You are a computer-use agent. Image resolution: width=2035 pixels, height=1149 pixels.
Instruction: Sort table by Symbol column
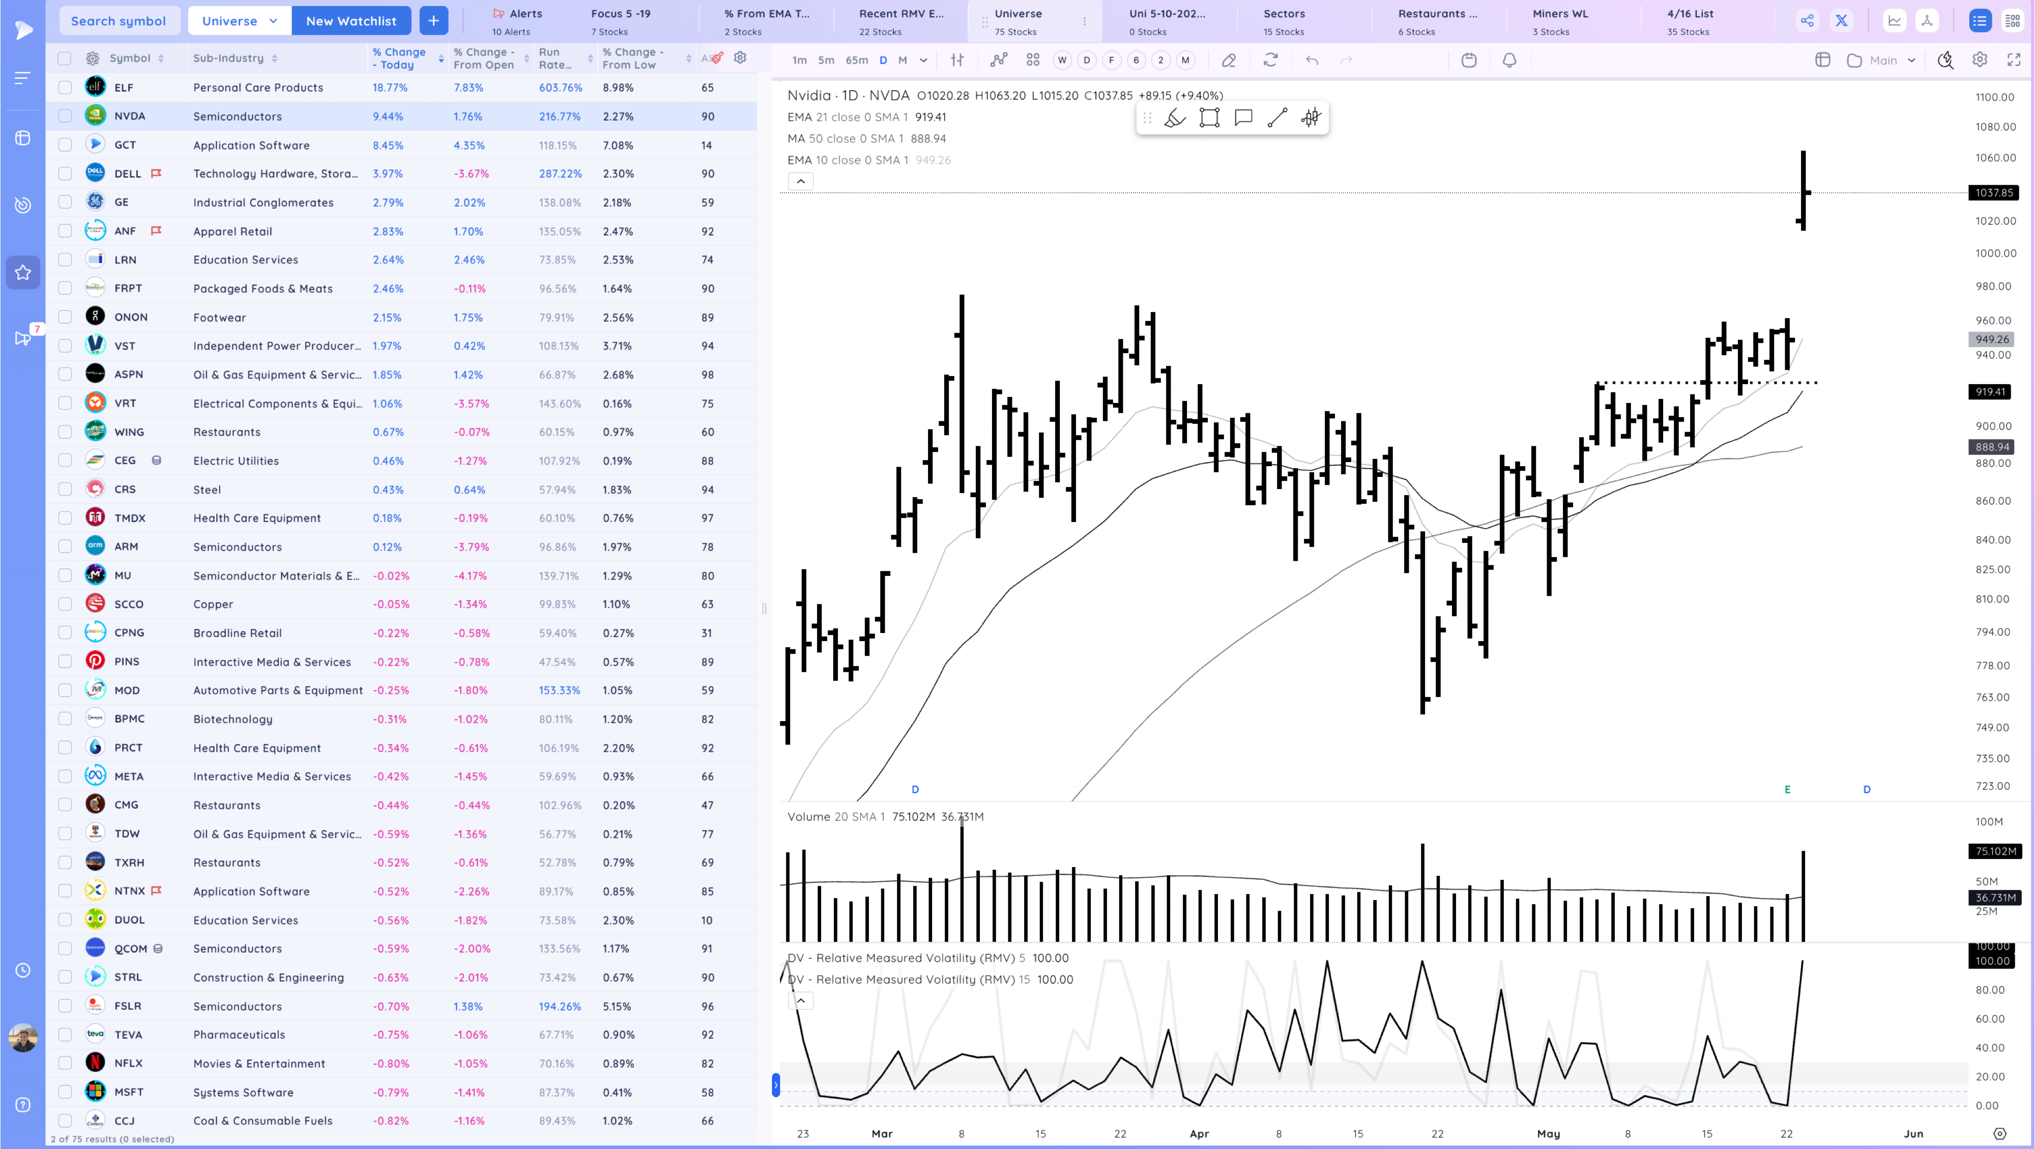(x=137, y=59)
